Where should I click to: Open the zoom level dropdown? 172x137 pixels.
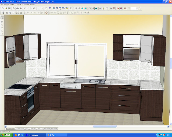pyautogui.click(x=137, y=8)
